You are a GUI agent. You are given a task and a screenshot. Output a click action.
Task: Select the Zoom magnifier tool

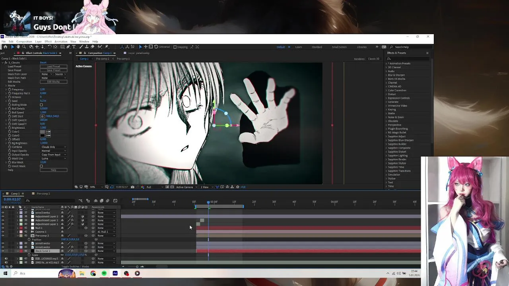tap(23, 47)
